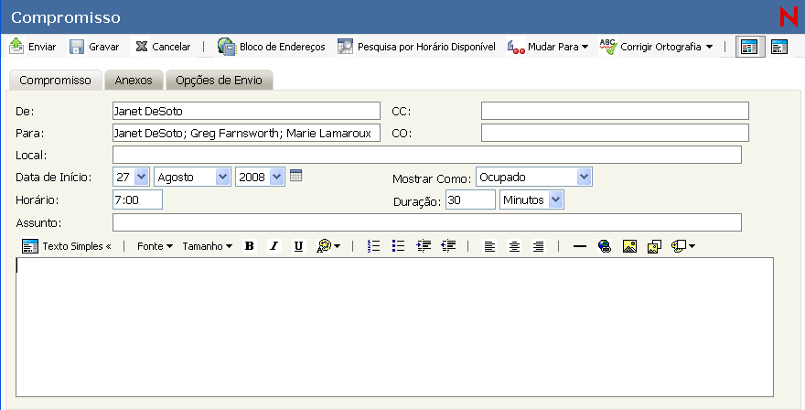Open the Mostrar Como dropdown
The width and height of the screenshot is (805, 410).
tap(534, 177)
